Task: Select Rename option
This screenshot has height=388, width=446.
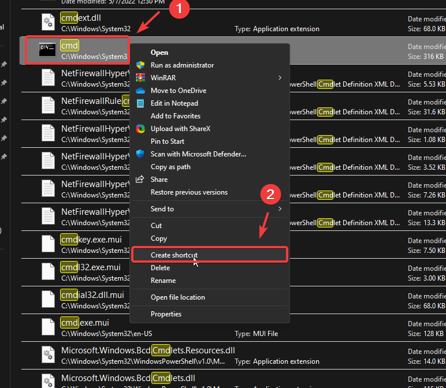Action: click(210, 281)
